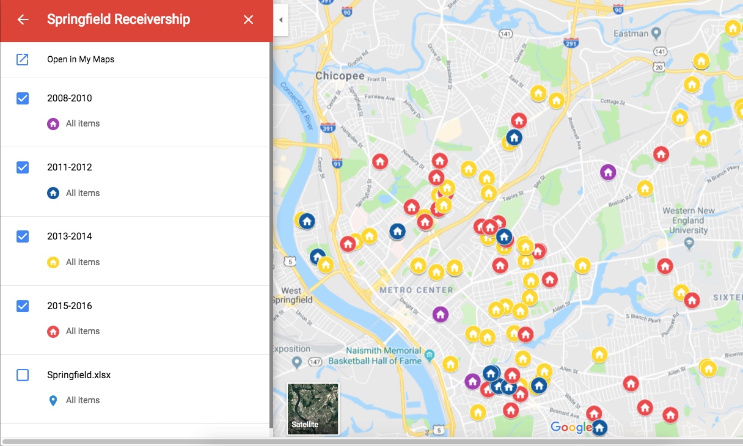Click the Naismith Basketball Hall of Fame pin
The height and width of the screenshot is (446, 743).
click(x=430, y=356)
